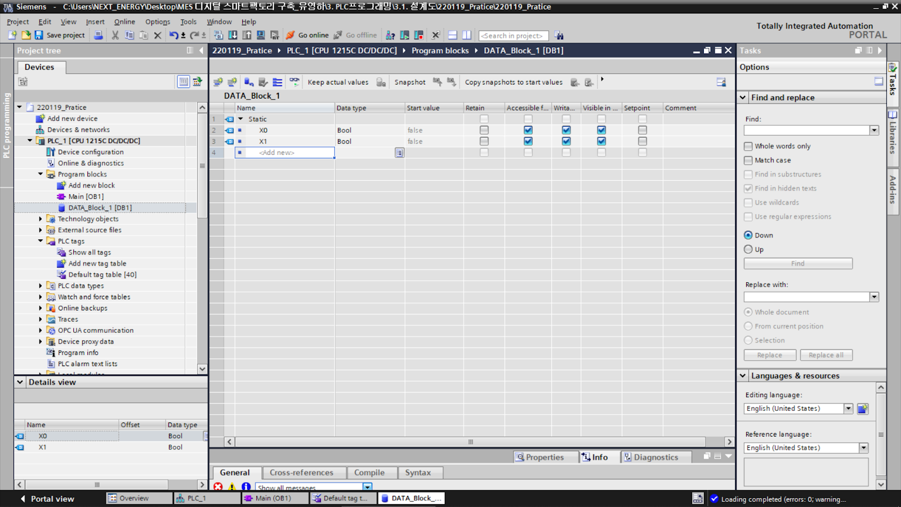Collapse the Program blocks folder
Image resolution: width=901 pixels, height=507 pixels.
(41, 174)
